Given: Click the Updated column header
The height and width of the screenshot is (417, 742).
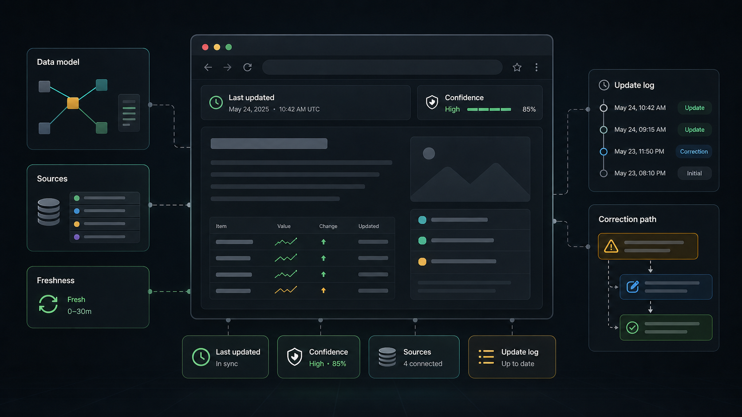Looking at the screenshot, I should [369, 226].
